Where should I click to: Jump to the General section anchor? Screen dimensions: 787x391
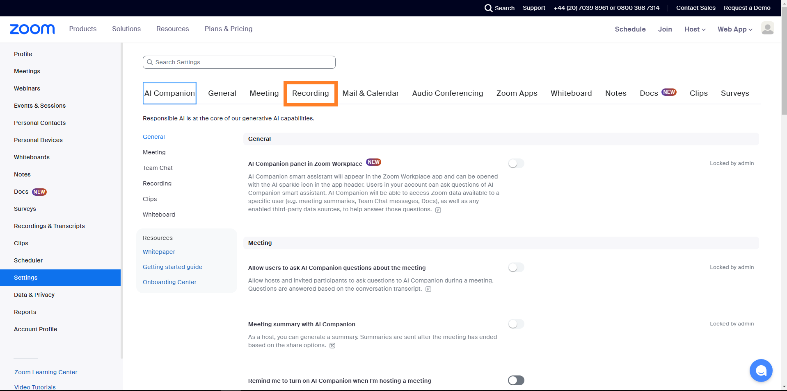154,137
